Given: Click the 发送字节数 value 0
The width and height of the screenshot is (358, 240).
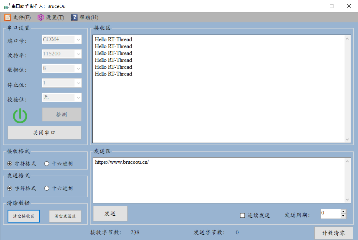Looking at the screenshot, I should (237, 232).
